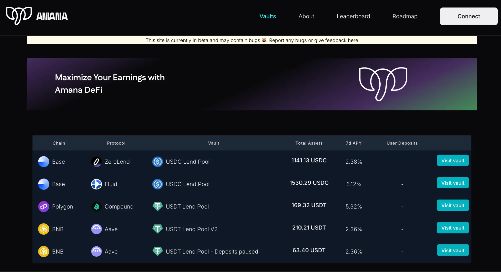The height and width of the screenshot is (272, 501).
Task: Visit vault for Deposits paused pool
Action: (x=453, y=250)
